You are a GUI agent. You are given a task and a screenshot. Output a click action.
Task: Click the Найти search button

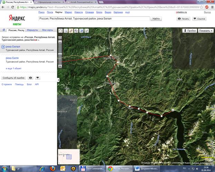[156, 19]
